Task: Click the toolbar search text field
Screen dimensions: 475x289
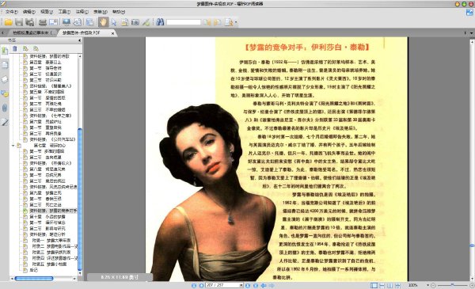Action: [184, 22]
